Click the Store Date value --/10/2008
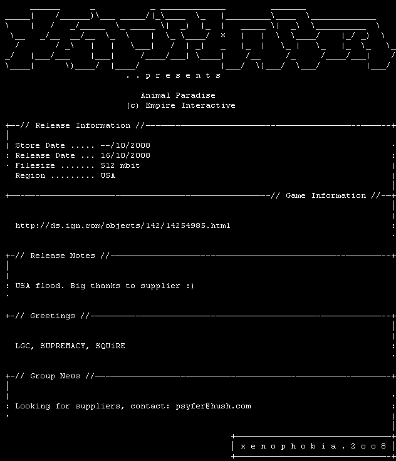 point(125,145)
